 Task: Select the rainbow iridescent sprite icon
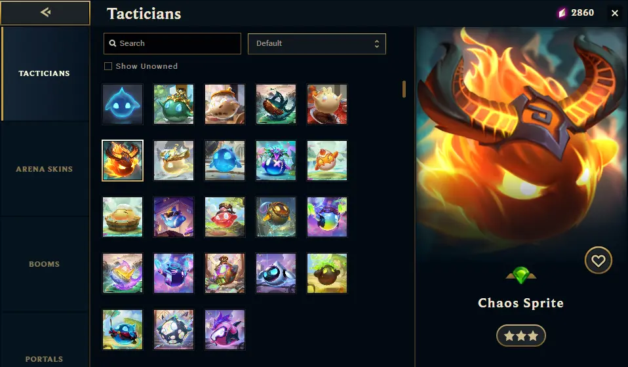pyautogui.click(x=327, y=217)
